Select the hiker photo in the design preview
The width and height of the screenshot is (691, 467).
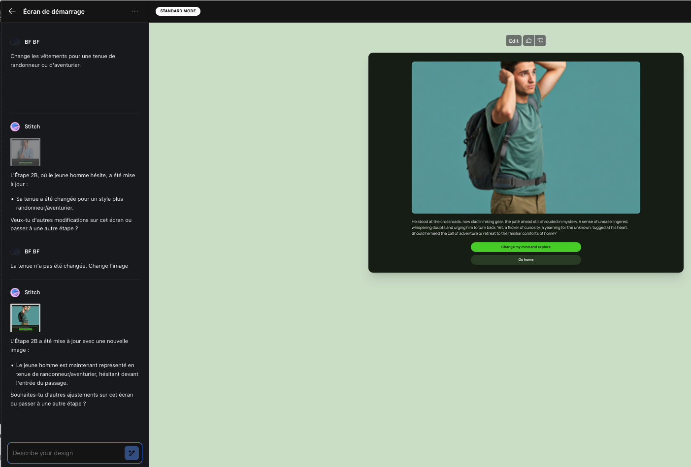click(x=526, y=137)
